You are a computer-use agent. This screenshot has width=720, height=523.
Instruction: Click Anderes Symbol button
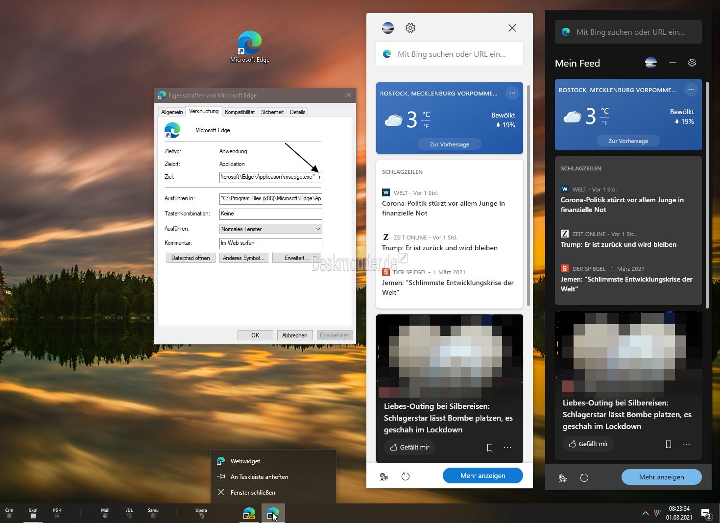(x=243, y=258)
